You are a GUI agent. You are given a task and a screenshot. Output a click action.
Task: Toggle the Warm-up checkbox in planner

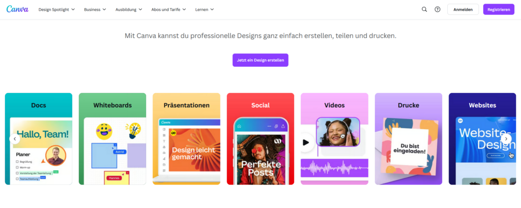17,167
